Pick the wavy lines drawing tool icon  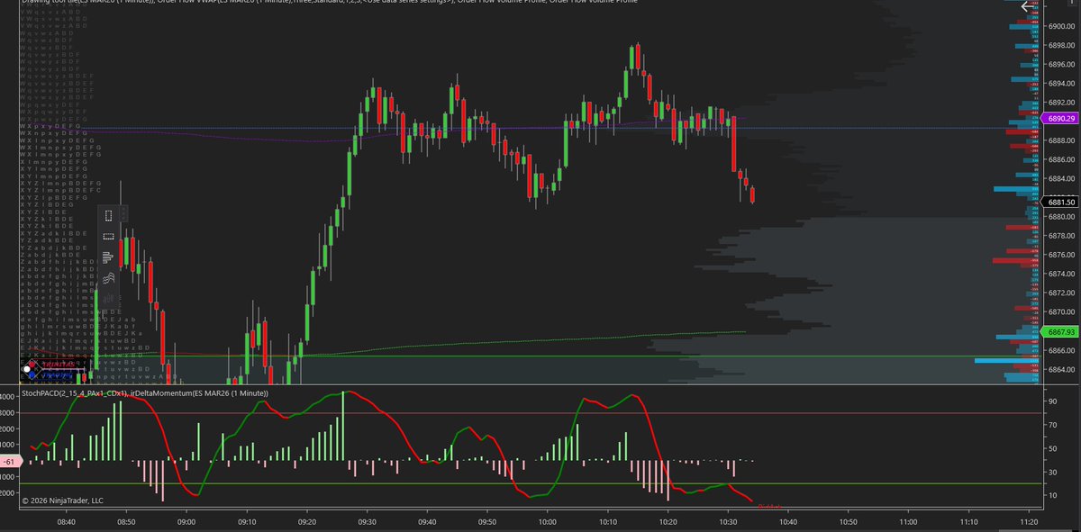(x=108, y=279)
